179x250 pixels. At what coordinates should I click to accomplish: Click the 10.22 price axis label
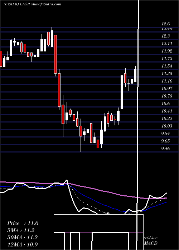tap(167, 119)
